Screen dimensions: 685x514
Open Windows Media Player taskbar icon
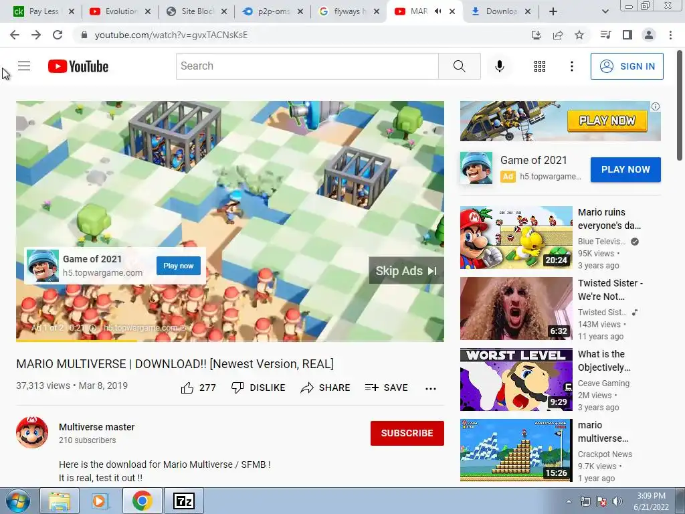point(99,501)
